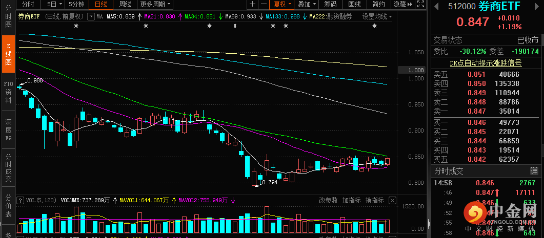Open the 设置均线 moving average dropdown
The width and height of the screenshot is (544, 238).
click(x=377, y=16)
